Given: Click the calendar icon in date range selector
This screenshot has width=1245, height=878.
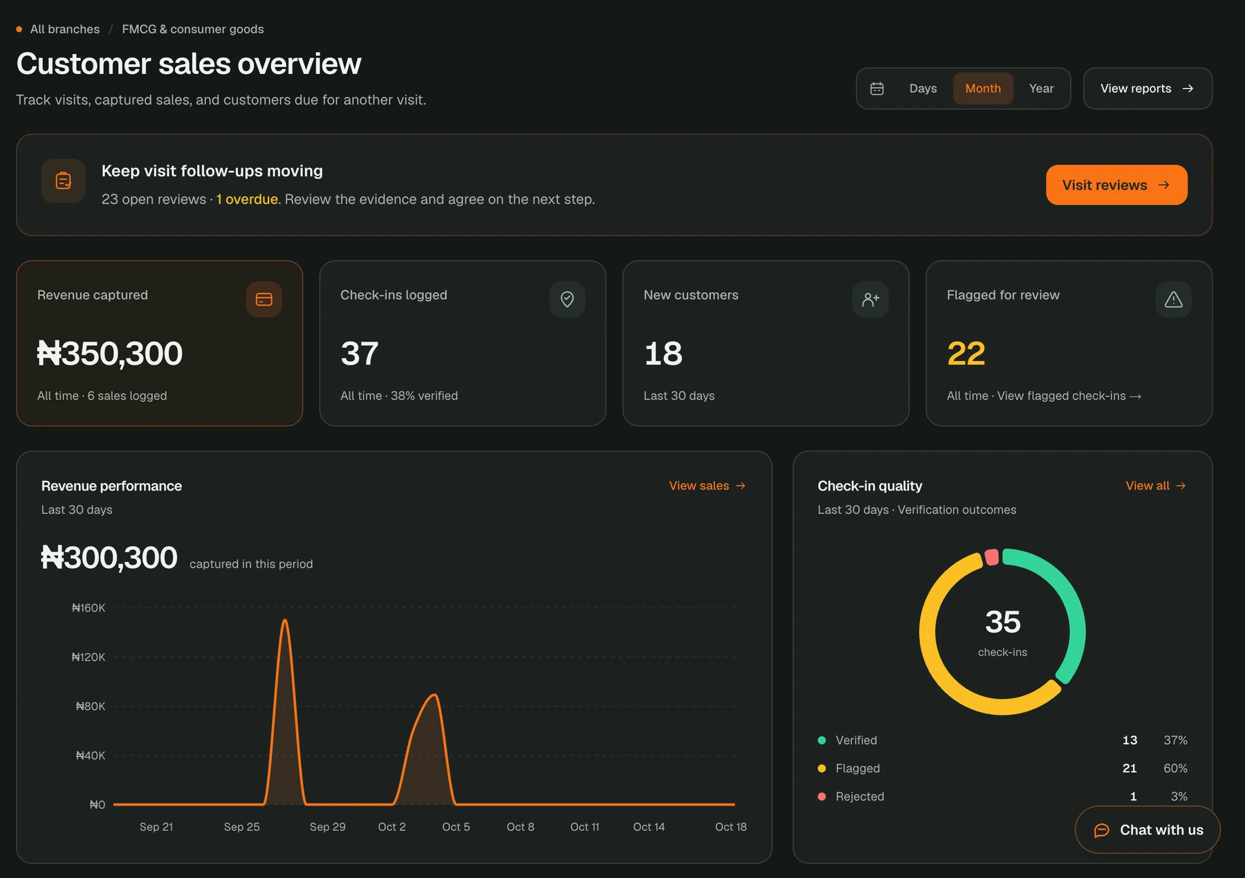Looking at the screenshot, I should point(877,89).
